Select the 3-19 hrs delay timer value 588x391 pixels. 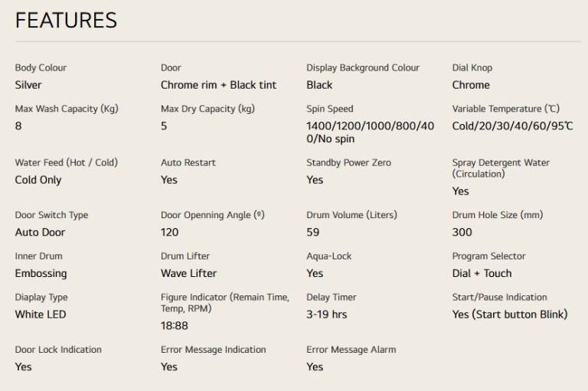(x=327, y=314)
